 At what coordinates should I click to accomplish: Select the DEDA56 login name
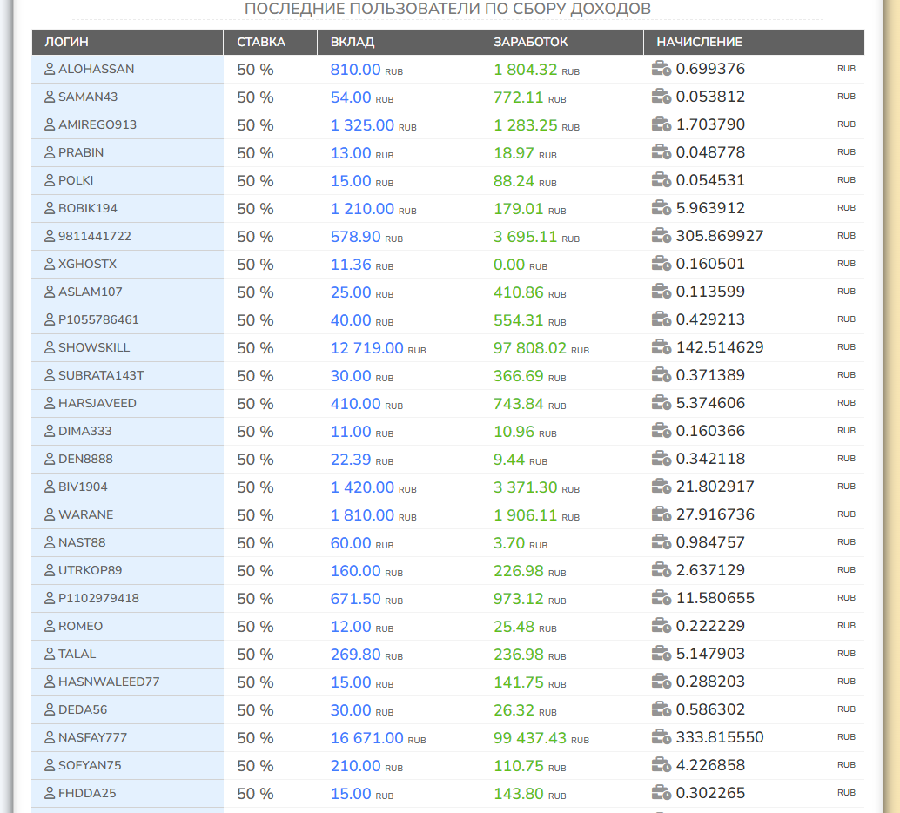(x=83, y=709)
